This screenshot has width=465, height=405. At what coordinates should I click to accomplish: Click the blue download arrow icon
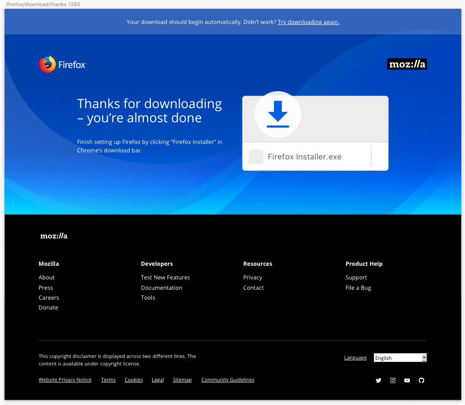[278, 114]
